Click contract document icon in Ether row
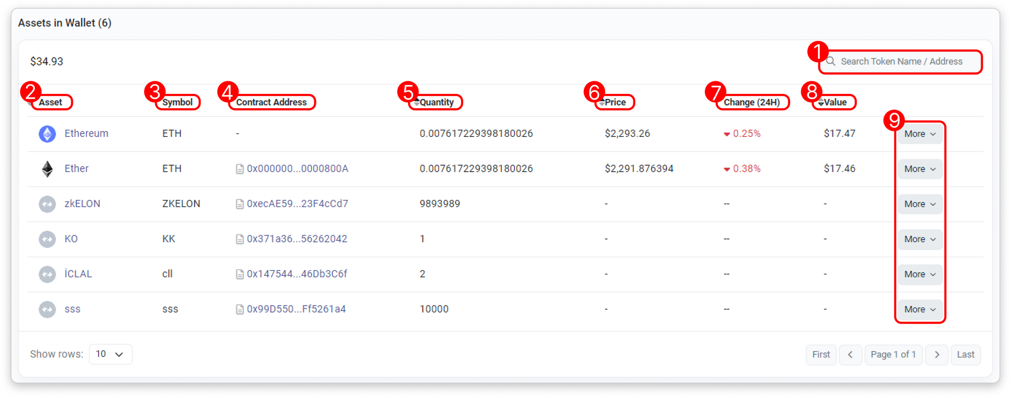The height and width of the screenshot is (397, 1011). (240, 169)
